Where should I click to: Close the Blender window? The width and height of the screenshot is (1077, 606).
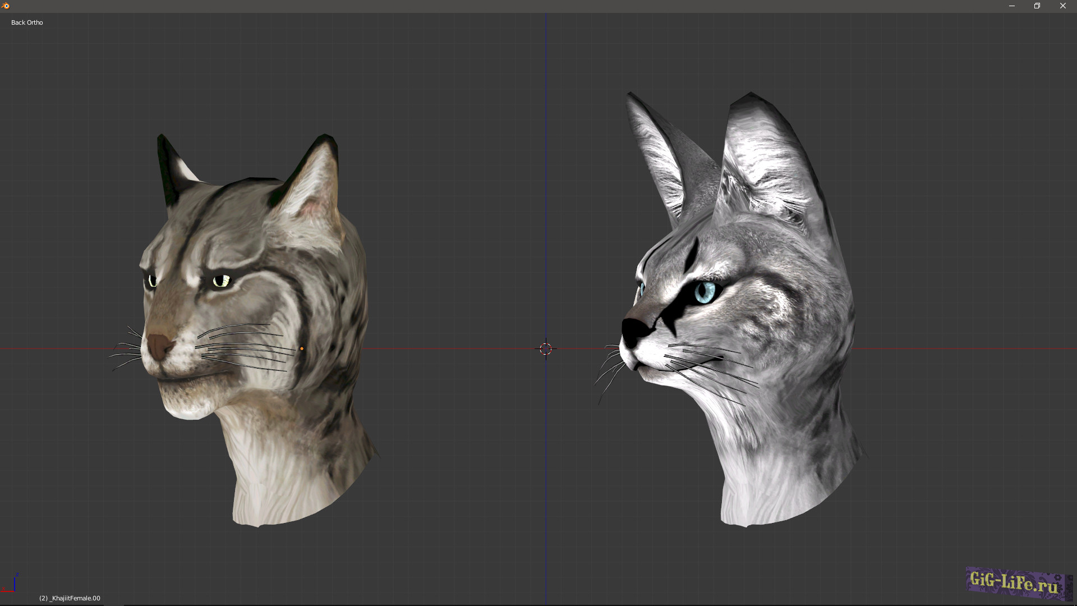[x=1063, y=6]
